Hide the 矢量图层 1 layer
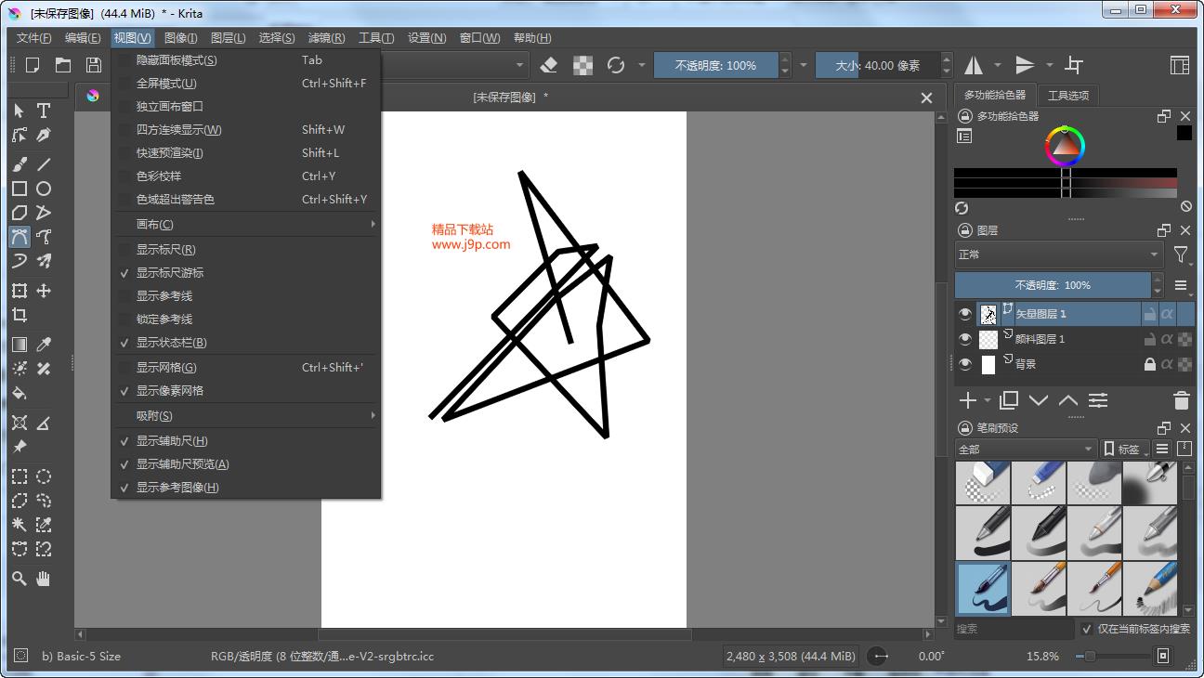Image resolution: width=1204 pixels, height=678 pixels. click(x=965, y=314)
